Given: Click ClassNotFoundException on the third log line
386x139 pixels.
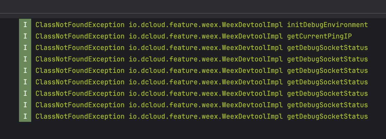Looking at the screenshot, I should click(80, 48).
